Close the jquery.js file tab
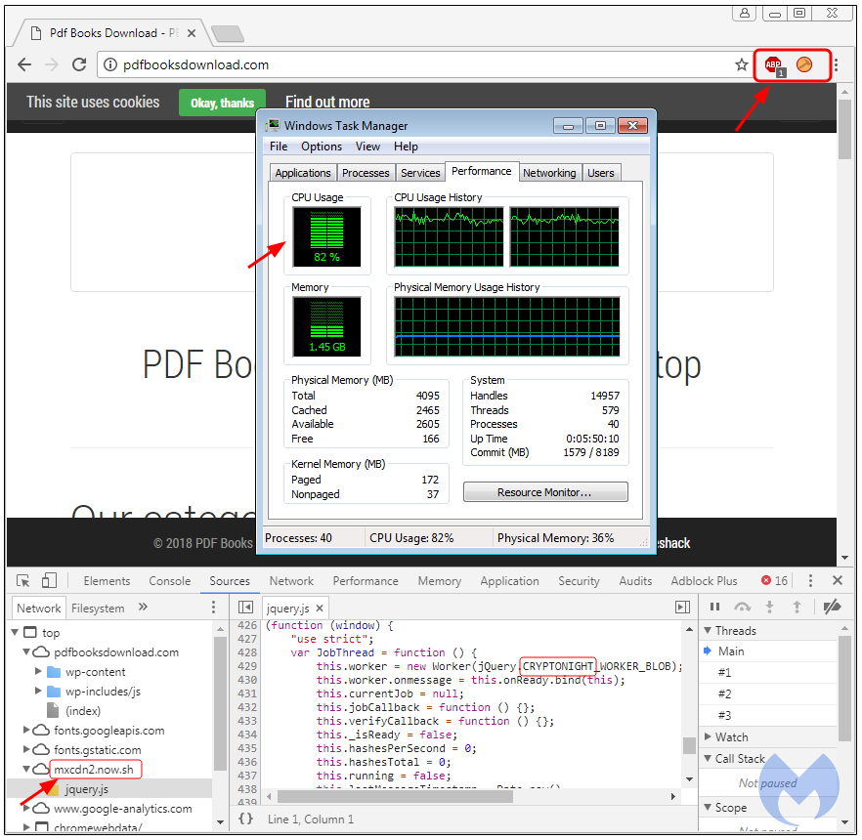Image resolution: width=862 pixels, height=840 pixels. click(320, 609)
